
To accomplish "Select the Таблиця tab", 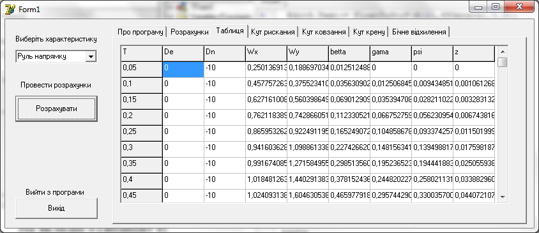I will (230, 31).
